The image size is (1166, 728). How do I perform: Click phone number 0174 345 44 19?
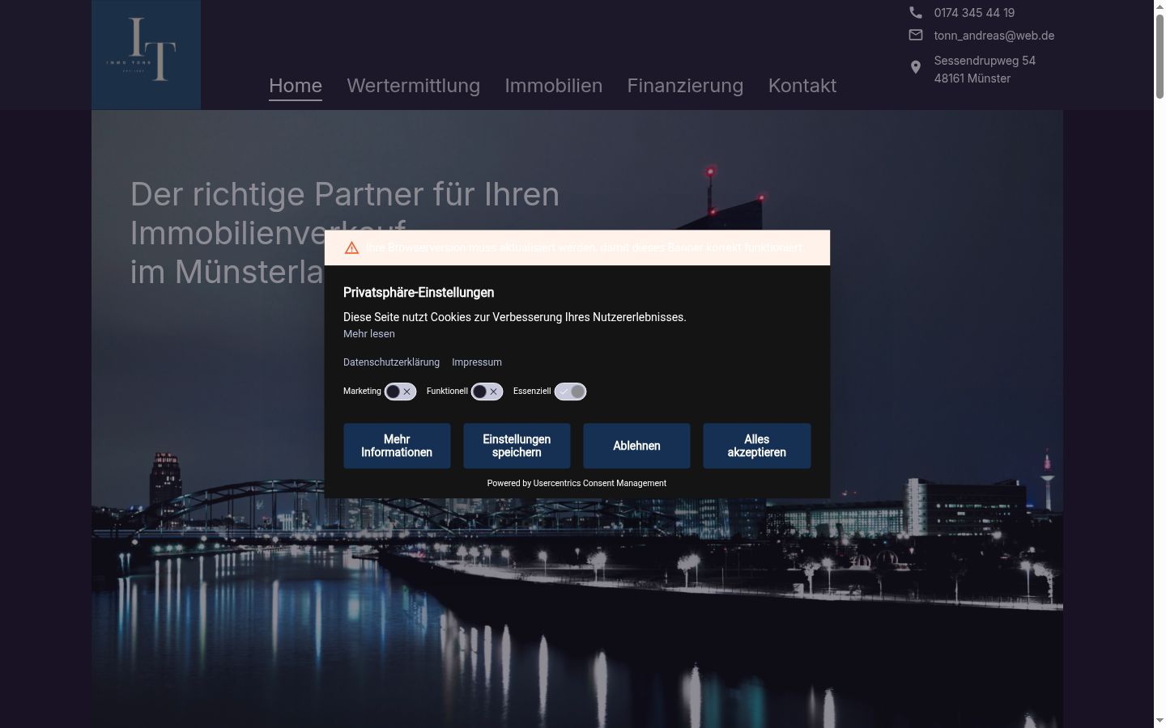(974, 13)
